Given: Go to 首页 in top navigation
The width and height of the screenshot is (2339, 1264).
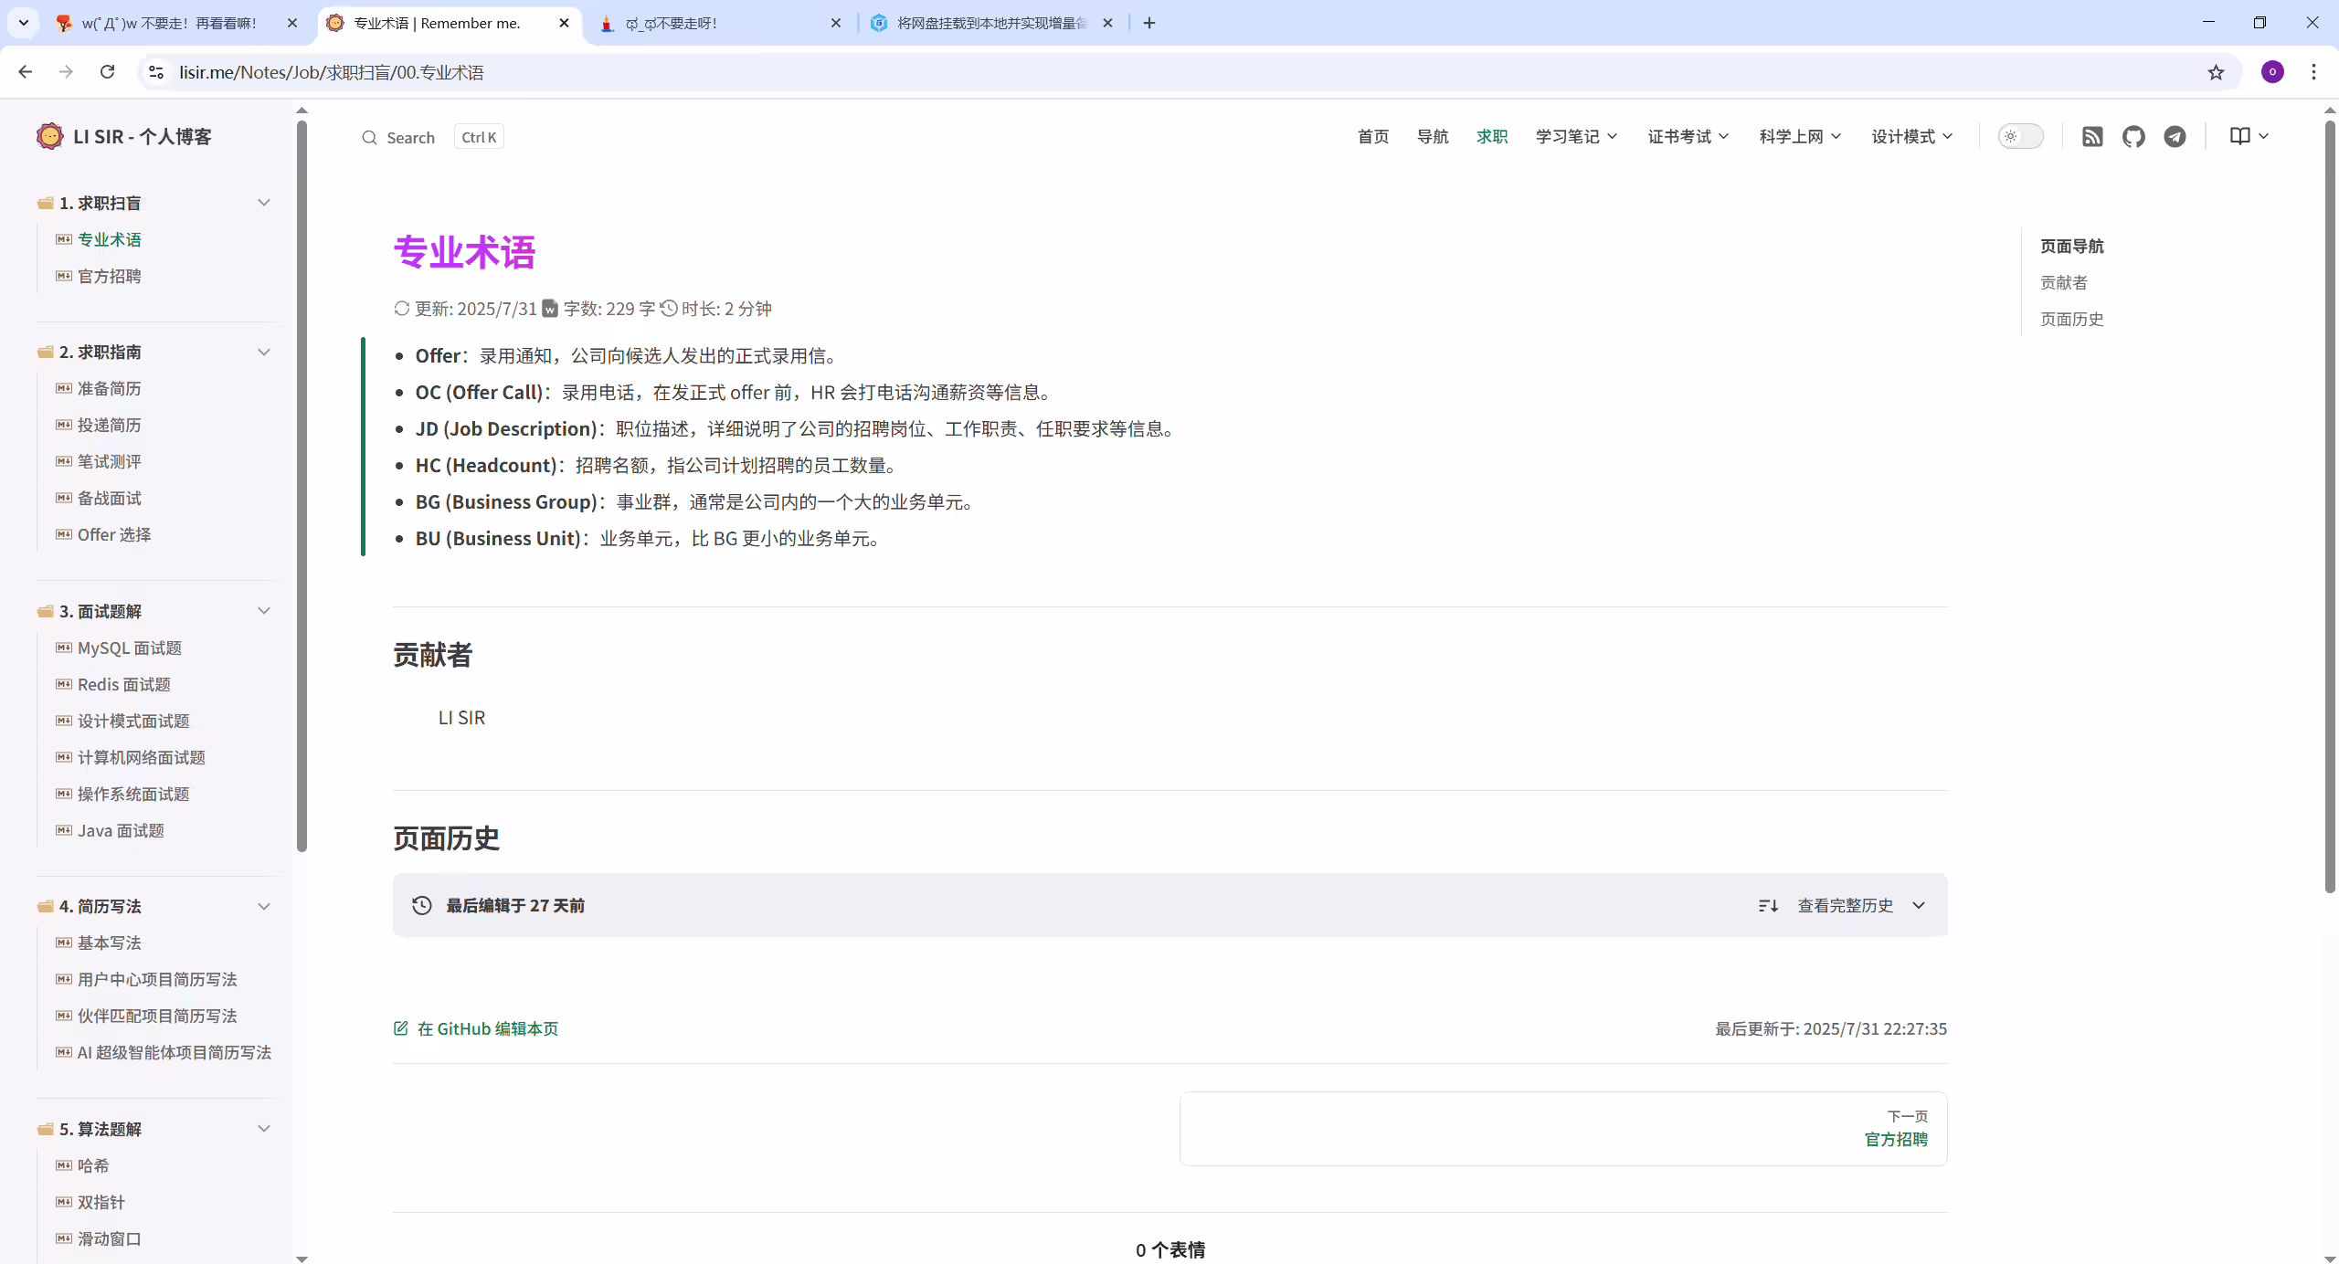Looking at the screenshot, I should point(1373,137).
